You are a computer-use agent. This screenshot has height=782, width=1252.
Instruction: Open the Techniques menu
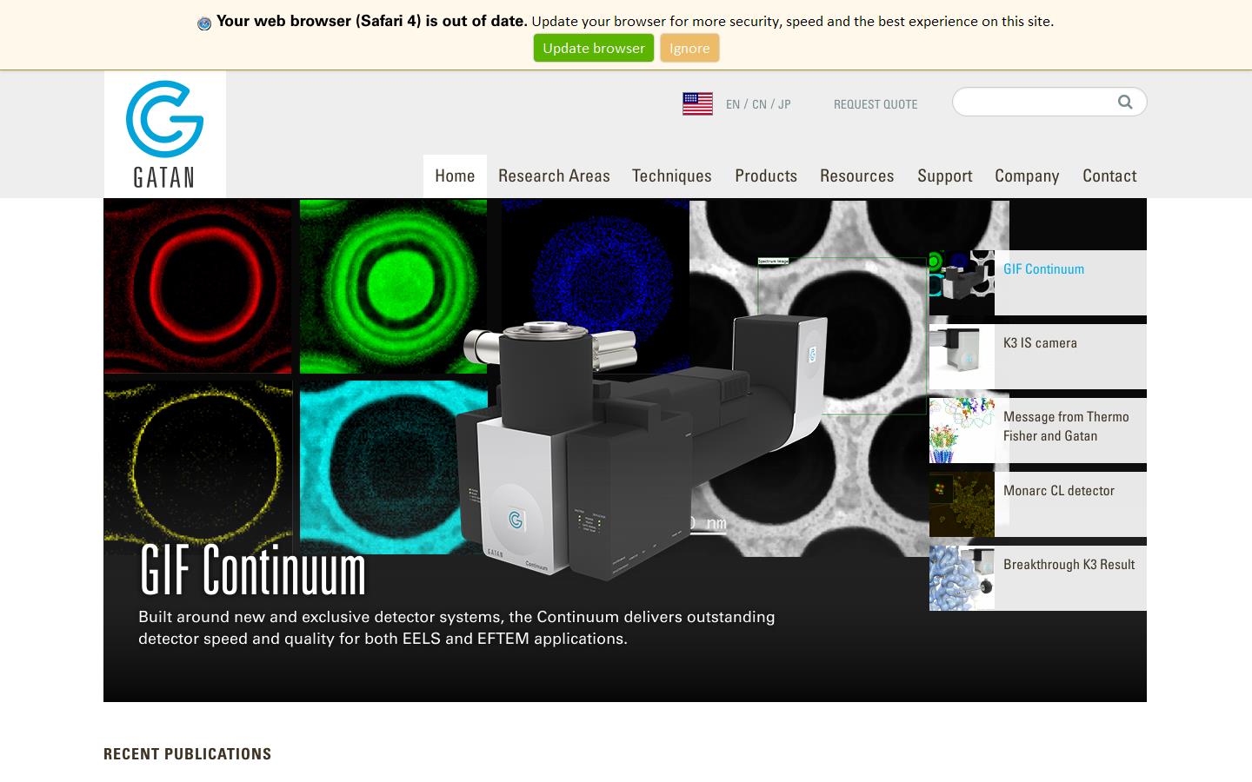(x=671, y=176)
